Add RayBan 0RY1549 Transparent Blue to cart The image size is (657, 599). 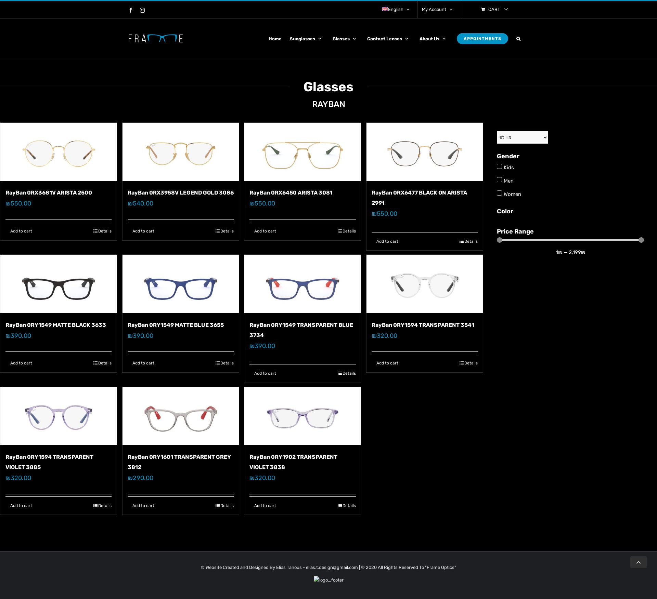265,373
